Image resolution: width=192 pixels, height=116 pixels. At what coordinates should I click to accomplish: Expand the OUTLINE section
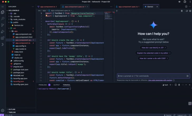7,109
